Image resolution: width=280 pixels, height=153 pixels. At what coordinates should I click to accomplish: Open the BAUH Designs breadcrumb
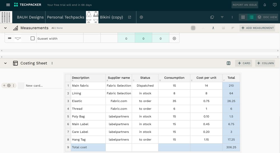click(x=30, y=17)
